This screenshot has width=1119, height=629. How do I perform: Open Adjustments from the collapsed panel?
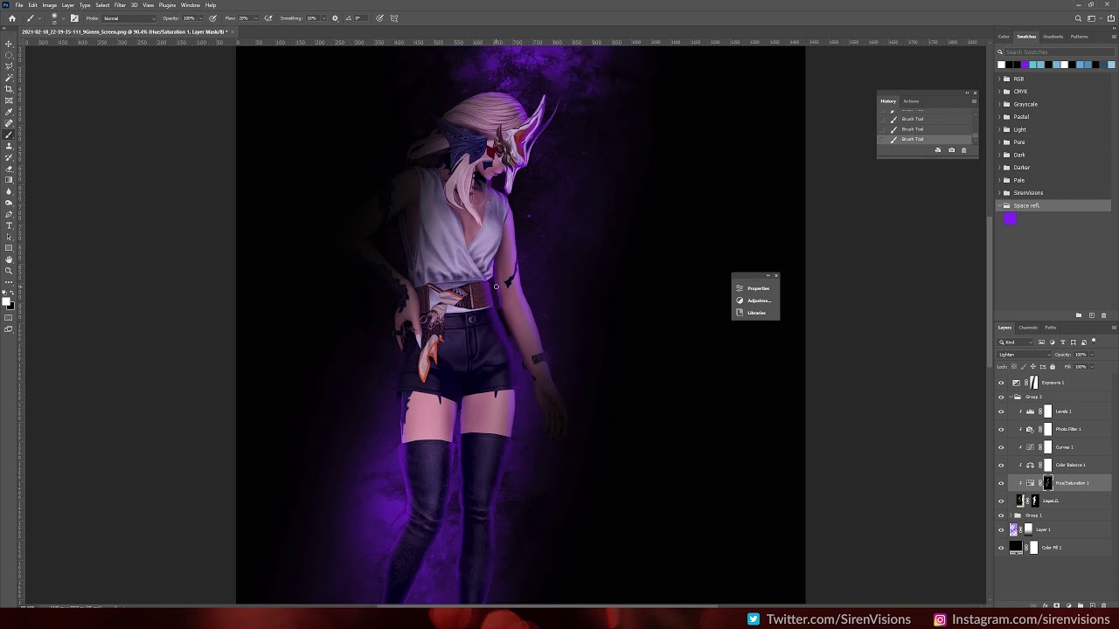pyautogui.click(x=755, y=301)
